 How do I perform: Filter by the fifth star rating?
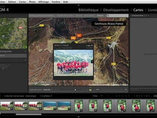click(129, 96)
